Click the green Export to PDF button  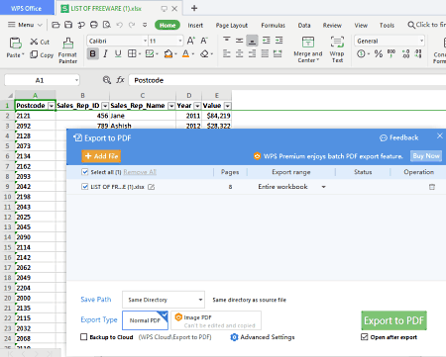click(393, 320)
